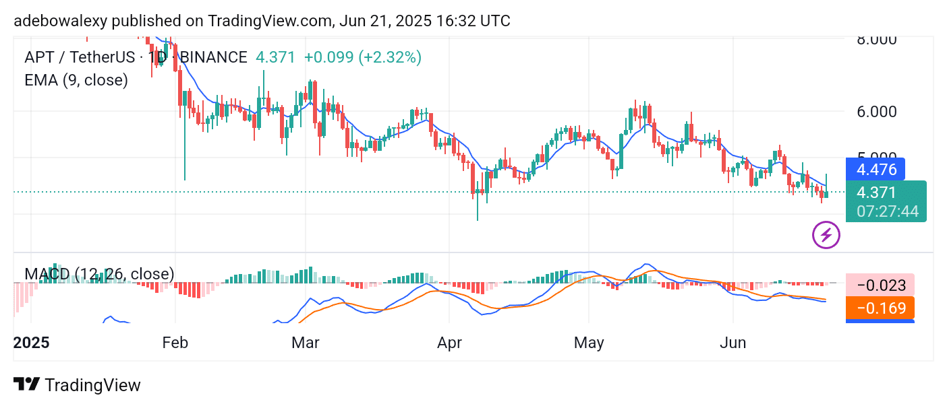Click the +0.099 (+2.32%) change value

(363, 57)
